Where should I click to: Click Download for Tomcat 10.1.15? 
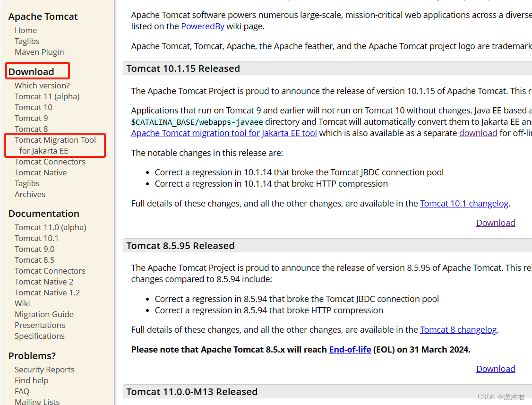pos(495,223)
